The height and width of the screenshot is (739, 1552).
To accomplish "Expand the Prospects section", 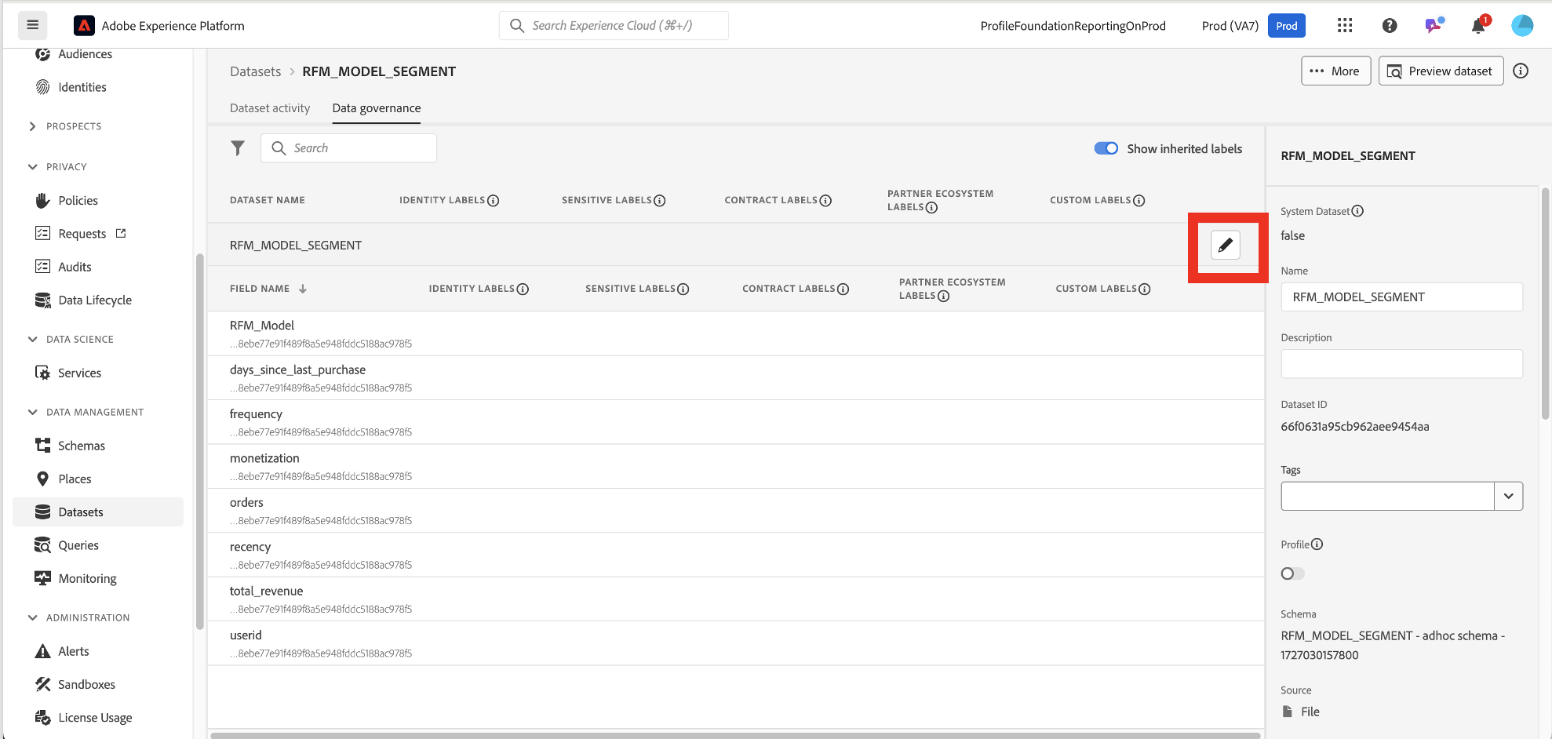I will pos(32,126).
